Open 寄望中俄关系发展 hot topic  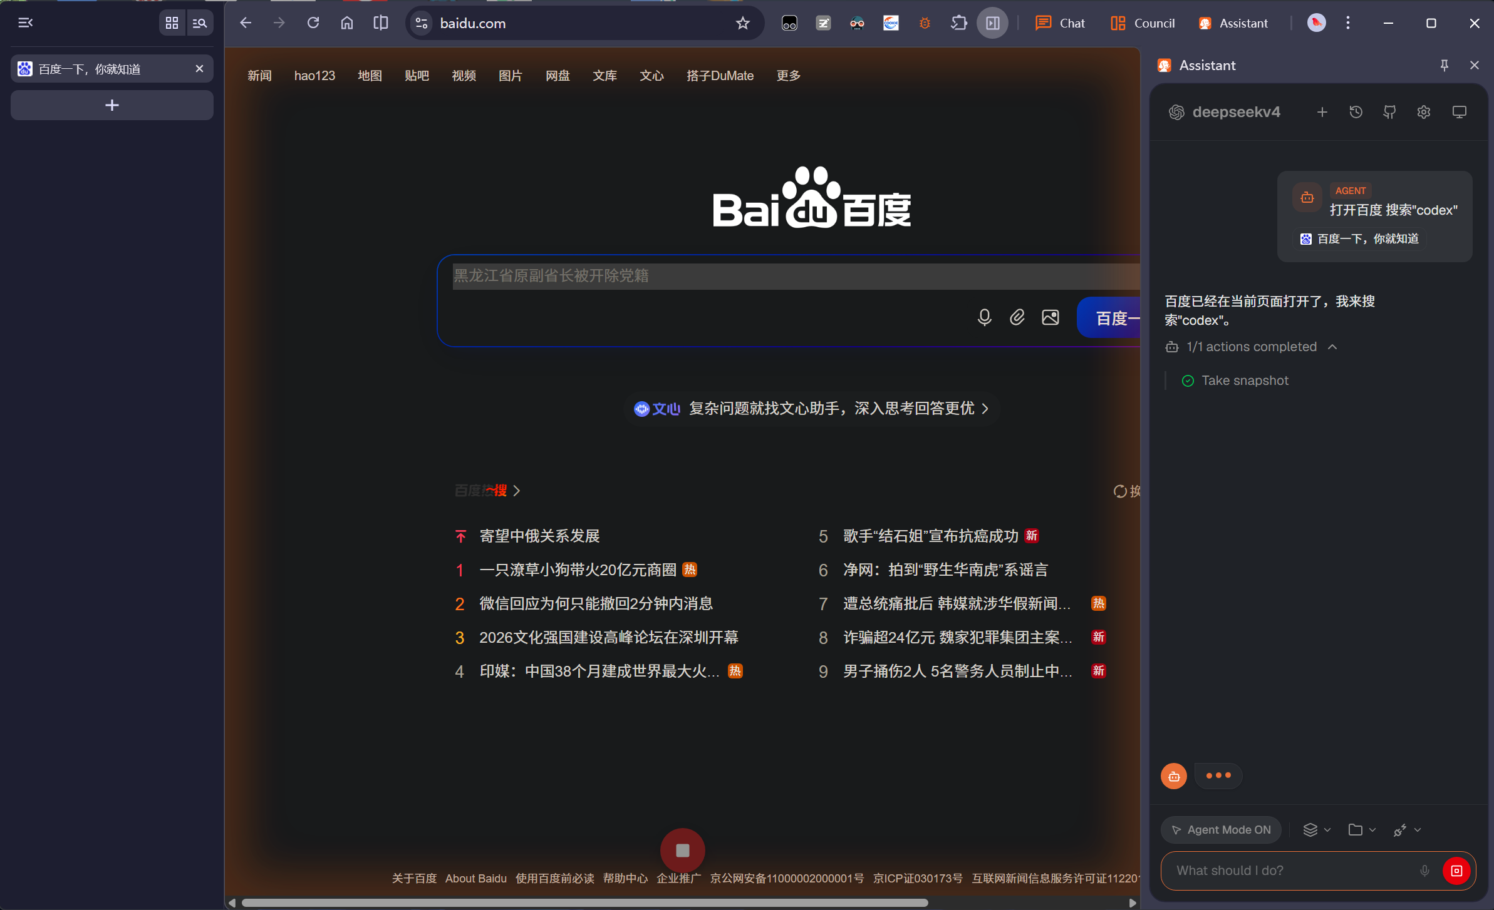click(539, 536)
